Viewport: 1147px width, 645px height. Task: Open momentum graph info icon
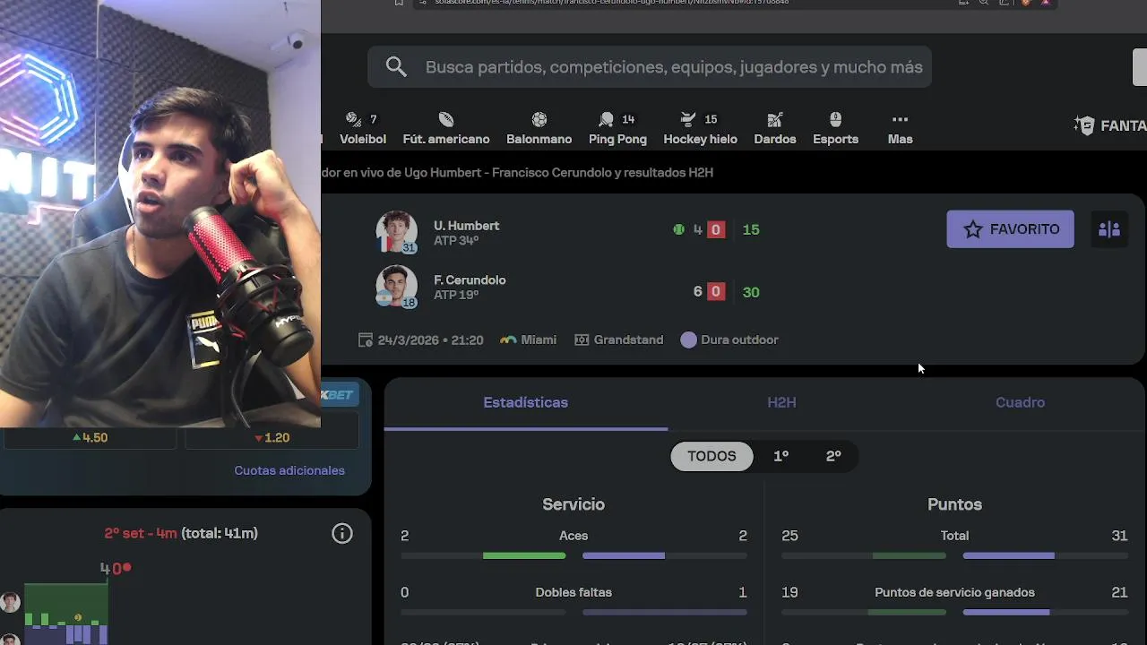pyautogui.click(x=342, y=534)
